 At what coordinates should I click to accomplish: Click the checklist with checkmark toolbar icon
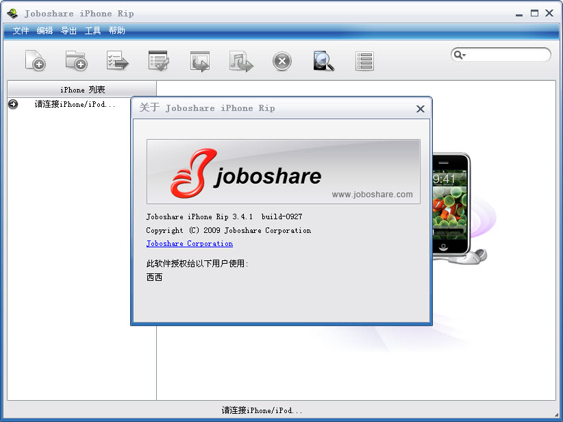[x=158, y=60]
